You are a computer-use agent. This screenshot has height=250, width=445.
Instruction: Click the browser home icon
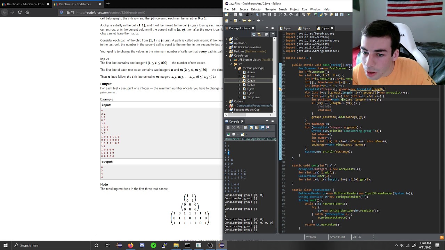27,12
